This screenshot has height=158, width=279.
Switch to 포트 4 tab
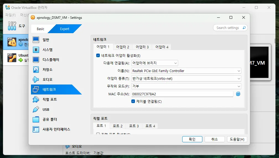tap(150, 126)
